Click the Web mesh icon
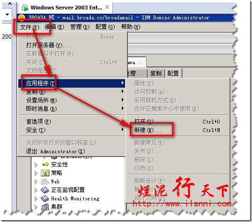 (45, 181)
